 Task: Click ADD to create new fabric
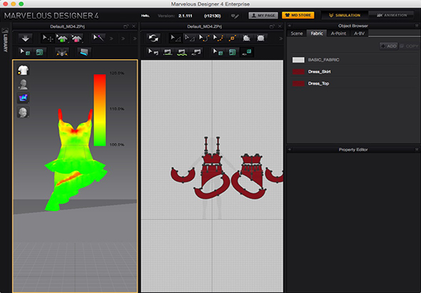pos(388,46)
